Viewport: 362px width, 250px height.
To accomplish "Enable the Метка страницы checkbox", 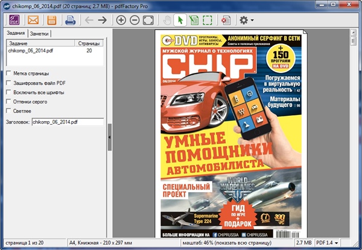I will [8, 73].
